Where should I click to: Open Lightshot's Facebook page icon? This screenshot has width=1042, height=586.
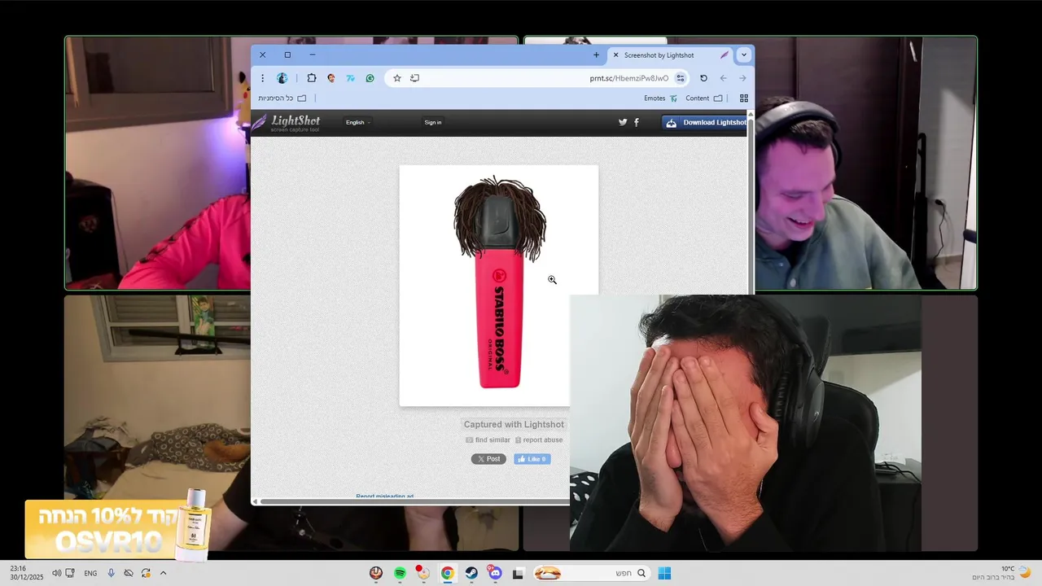(x=637, y=122)
